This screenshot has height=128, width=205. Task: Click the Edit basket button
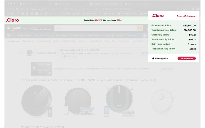click(x=145, y=53)
